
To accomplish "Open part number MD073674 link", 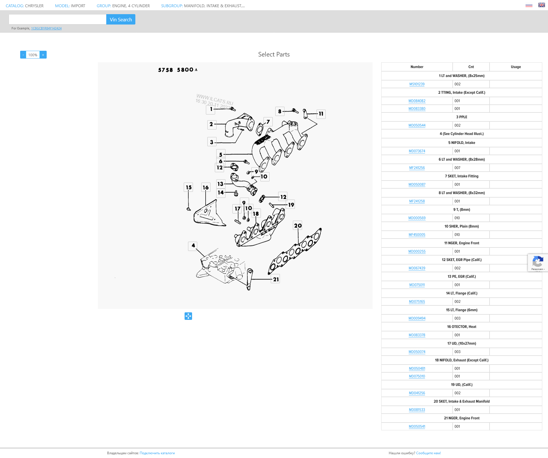I will tap(417, 151).
